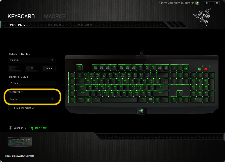
Task: Click the Razer logo badge below the keyboard
Action: (142, 111)
